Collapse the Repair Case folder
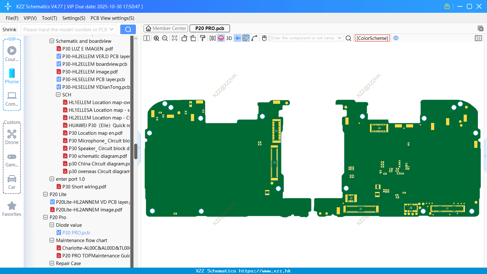This screenshot has width=487, height=274. point(52,263)
